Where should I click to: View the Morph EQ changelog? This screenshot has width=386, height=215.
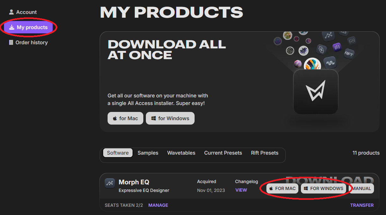[x=241, y=190]
